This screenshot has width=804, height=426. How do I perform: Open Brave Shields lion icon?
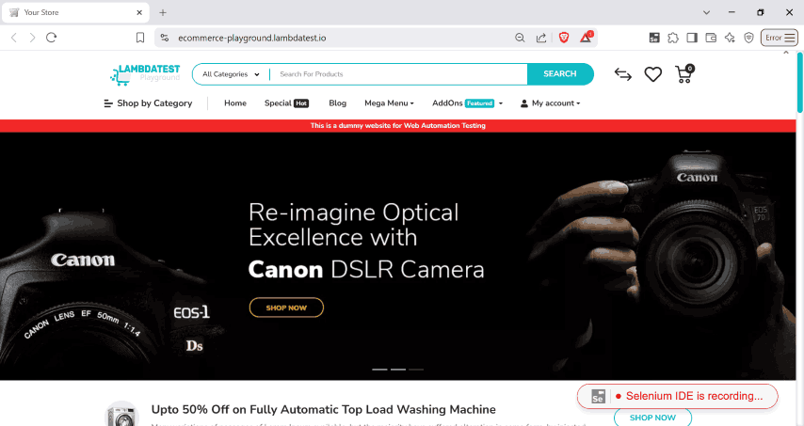pyautogui.click(x=564, y=38)
